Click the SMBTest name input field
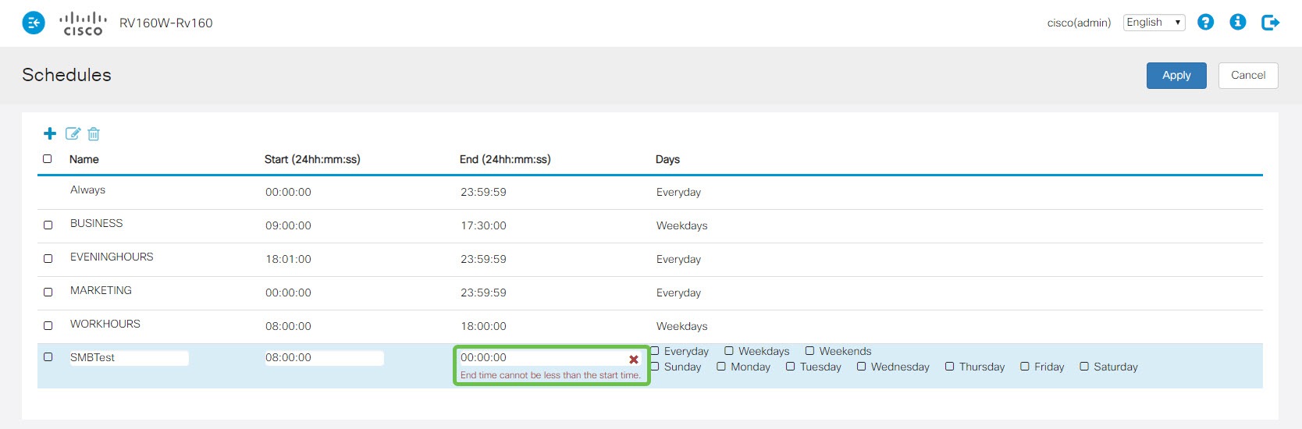Image resolution: width=1302 pixels, height=429 pixels. click(x=129, y=358)
